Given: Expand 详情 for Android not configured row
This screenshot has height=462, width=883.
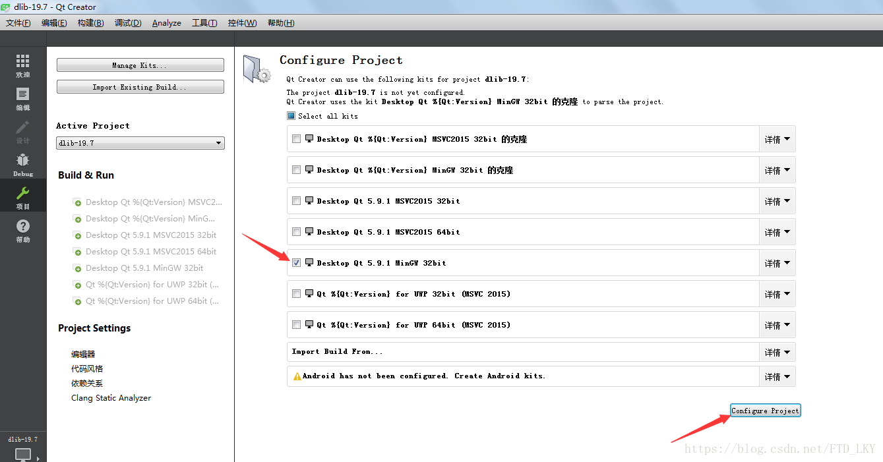Looking at the screenshot, I should point(777,376).
